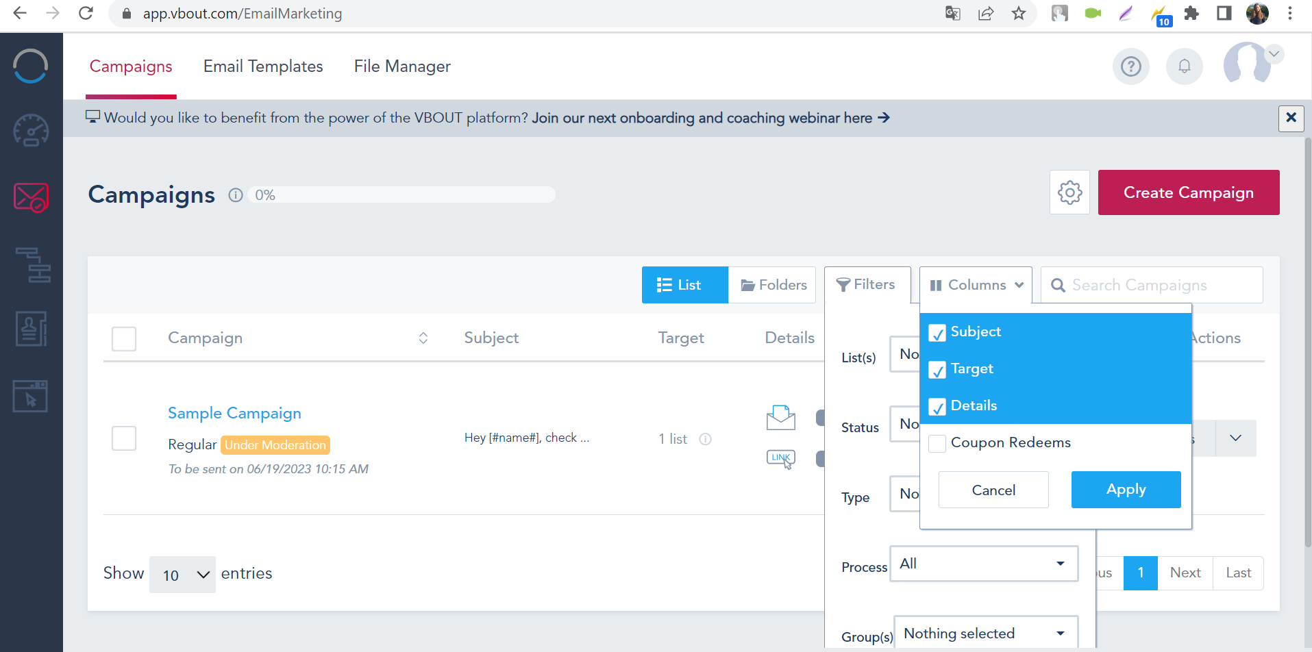1312x652 pixels.
Task: Click the info icon beside 1 list
Action: pos(705,439)
